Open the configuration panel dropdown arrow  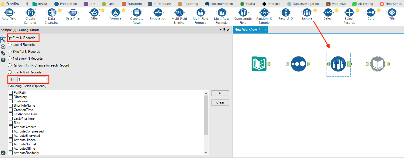(220, 30)
